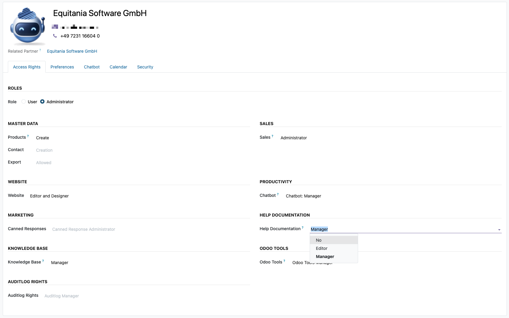
Task: Choose No in the Help Documentation list
Action: pos(334,240)
